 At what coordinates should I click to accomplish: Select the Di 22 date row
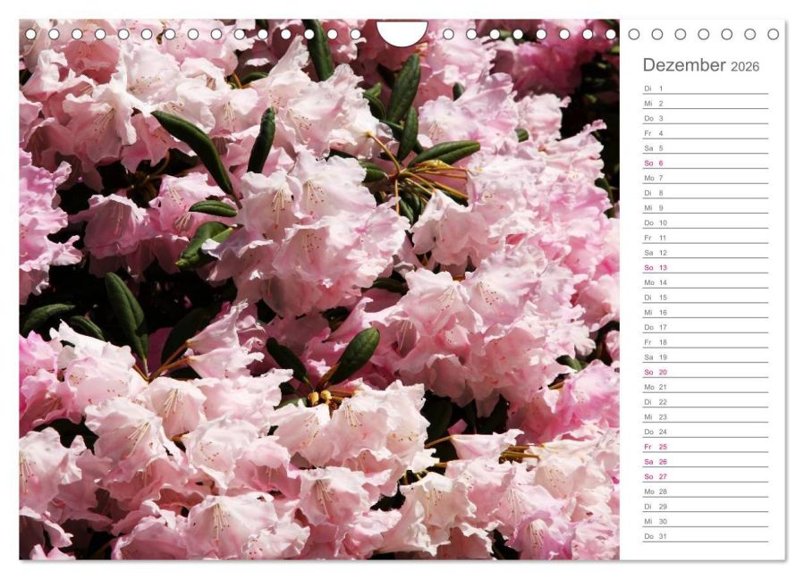pyautogui.click(x=705, y=402)
